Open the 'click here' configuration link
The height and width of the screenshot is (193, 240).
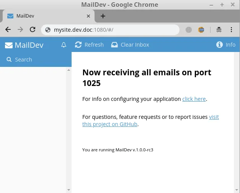[194, 99]
